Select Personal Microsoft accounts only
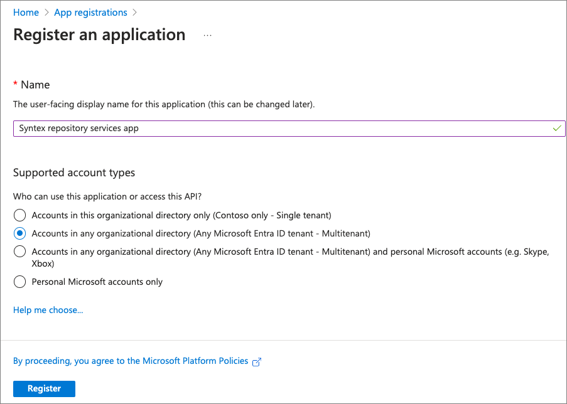 tap(19, 282)
